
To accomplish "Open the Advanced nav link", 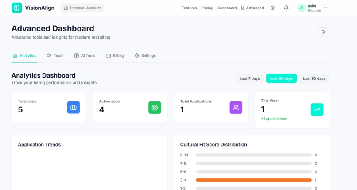I will click(252, 8).
